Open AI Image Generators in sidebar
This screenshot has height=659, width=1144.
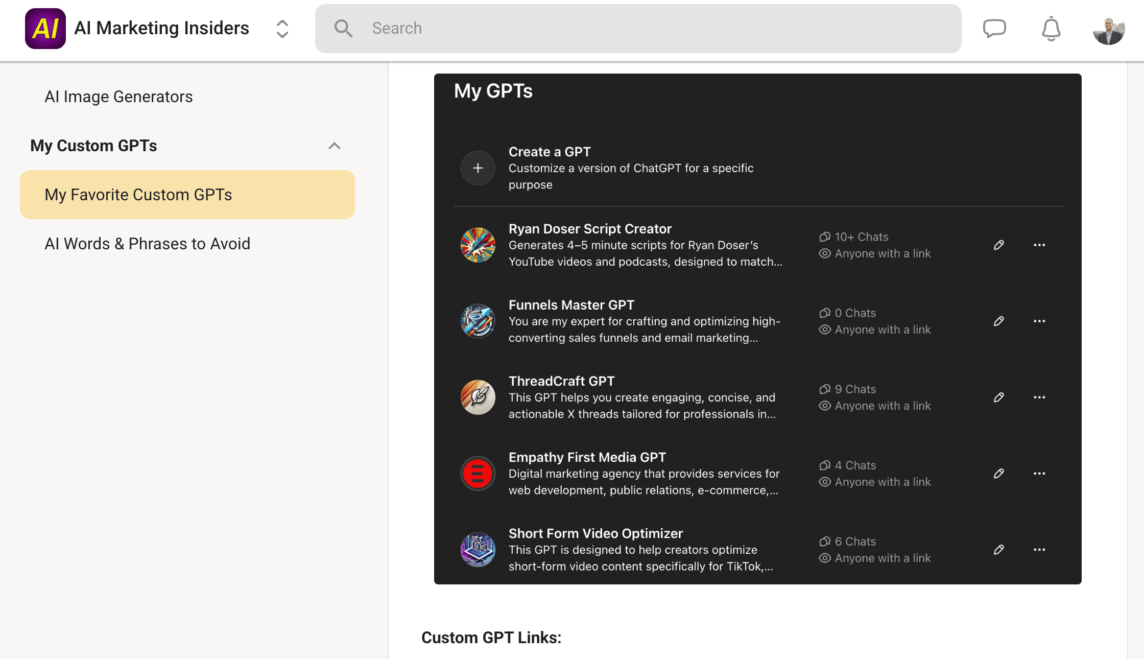(118, 97)
